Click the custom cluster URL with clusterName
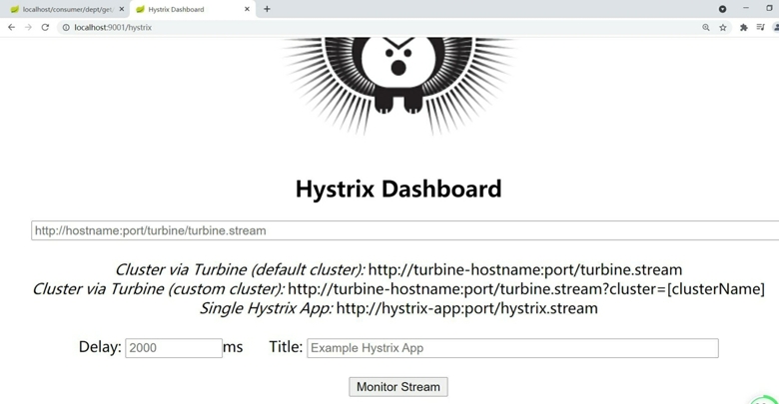 point(526,289)
